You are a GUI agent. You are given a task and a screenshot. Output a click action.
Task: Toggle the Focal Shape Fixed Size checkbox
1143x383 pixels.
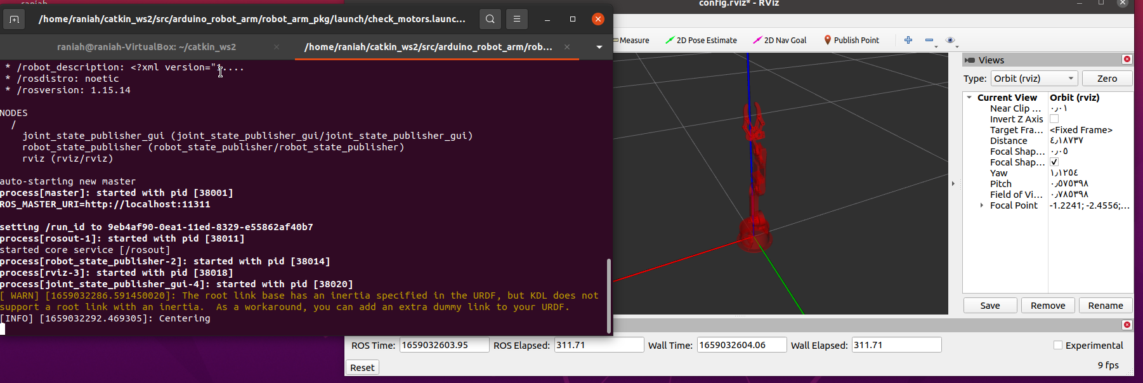tap(1054, 162)
